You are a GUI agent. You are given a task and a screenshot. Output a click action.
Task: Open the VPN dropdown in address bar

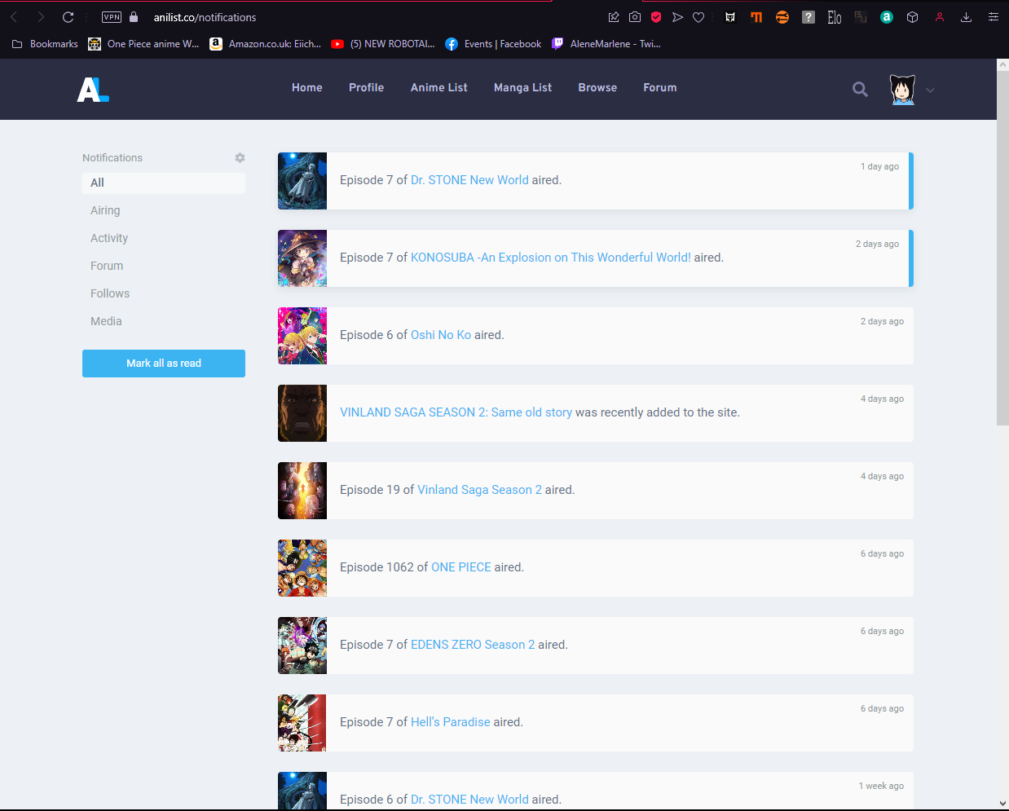click(111, 16)
